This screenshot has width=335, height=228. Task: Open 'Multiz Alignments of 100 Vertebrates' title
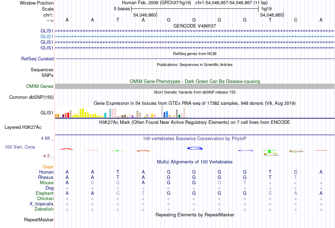(x=195, y=162)
